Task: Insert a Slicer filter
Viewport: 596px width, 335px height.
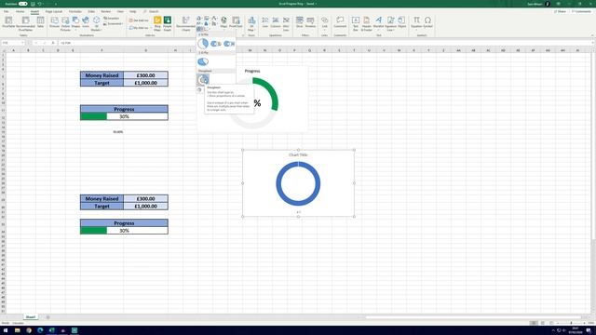Action: pyautogui.click(x=300, y=22)
